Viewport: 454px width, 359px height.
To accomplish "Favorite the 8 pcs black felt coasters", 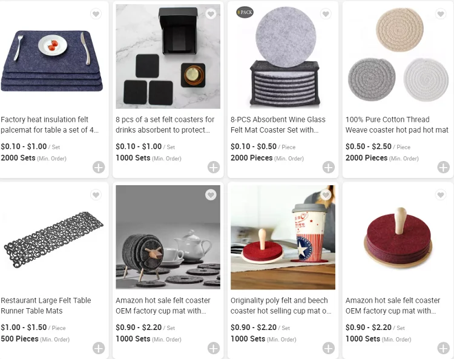I will coord(211,14).
